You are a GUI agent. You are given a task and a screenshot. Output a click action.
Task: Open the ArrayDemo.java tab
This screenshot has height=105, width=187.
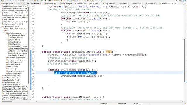tap(109, 4)
